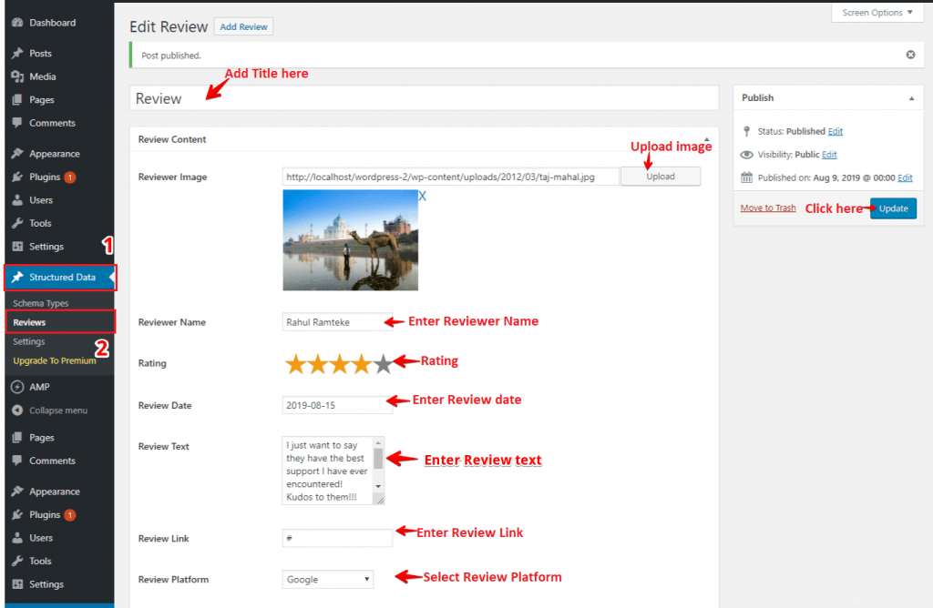Screen dimensions: 933x608
Task: Click the status key icon in Publish box
Action: coord(746,131)
